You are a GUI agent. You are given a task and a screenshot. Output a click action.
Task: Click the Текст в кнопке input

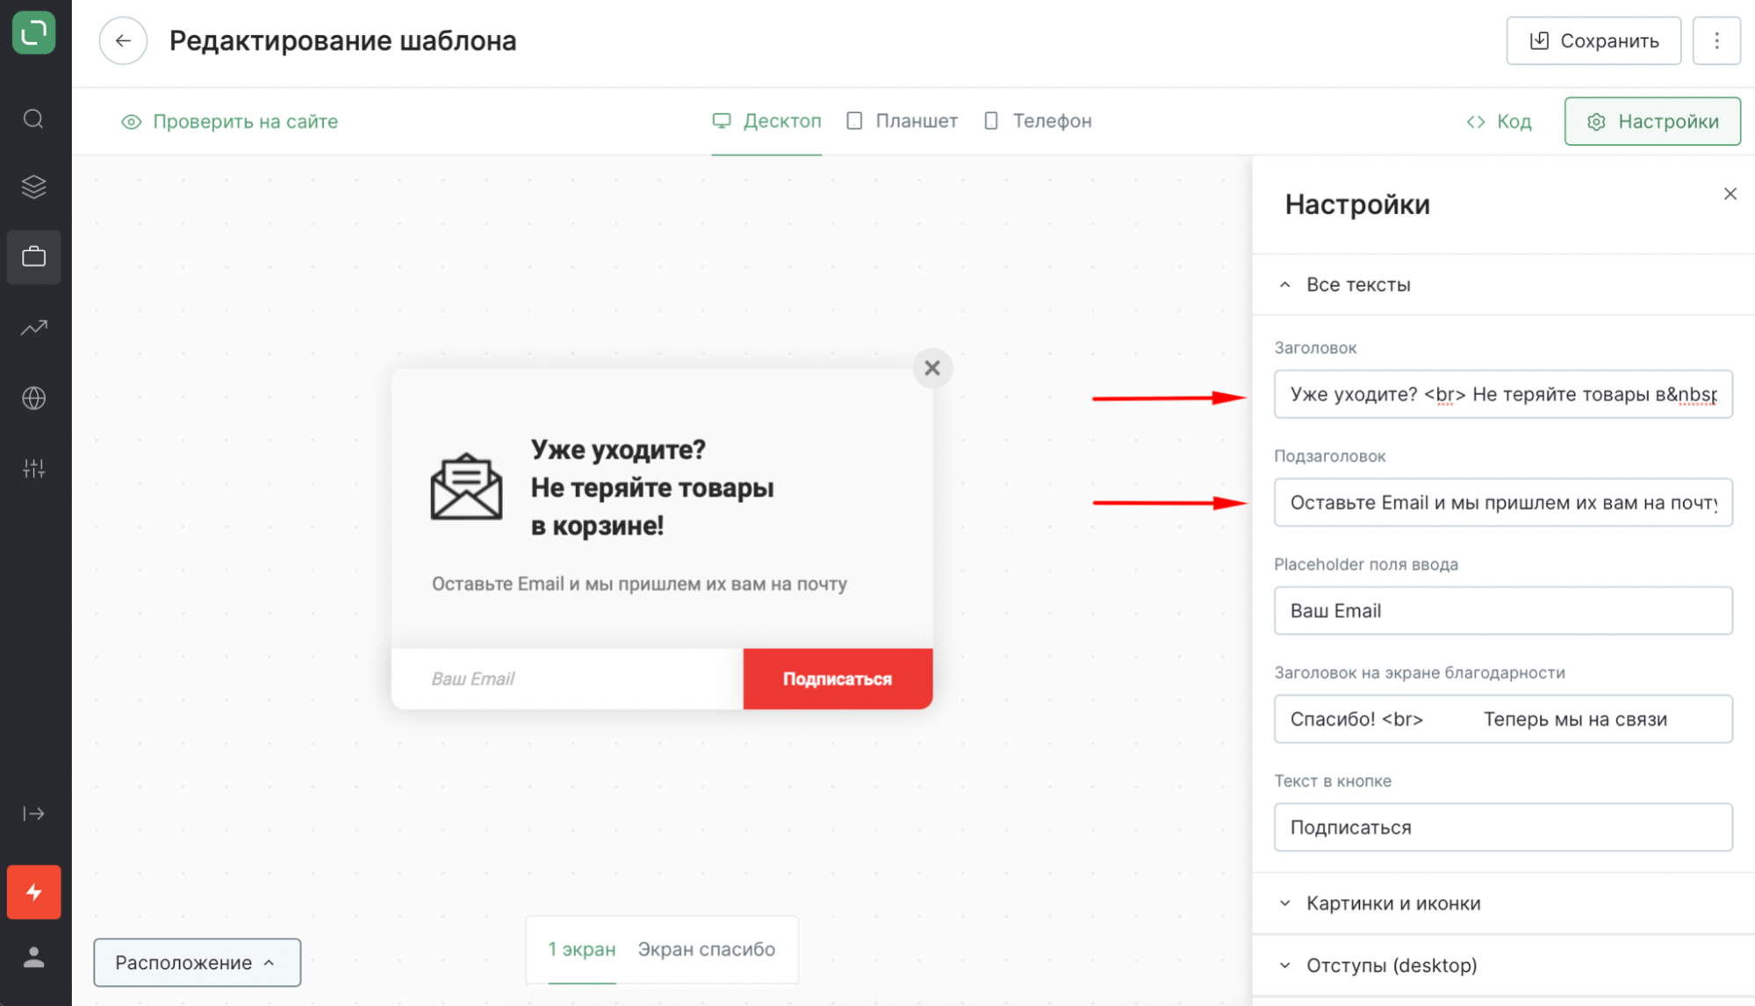click(1503, 827)
